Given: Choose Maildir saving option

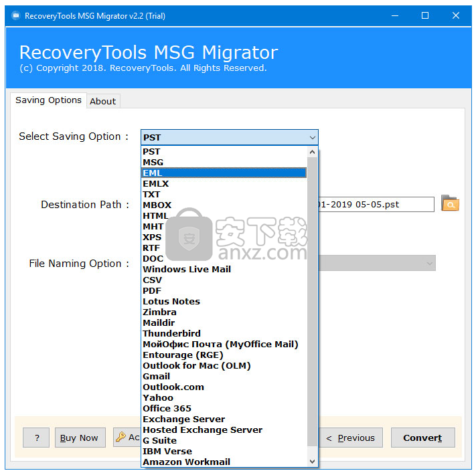Looking at the screenshot, I should tap(224, 322).
